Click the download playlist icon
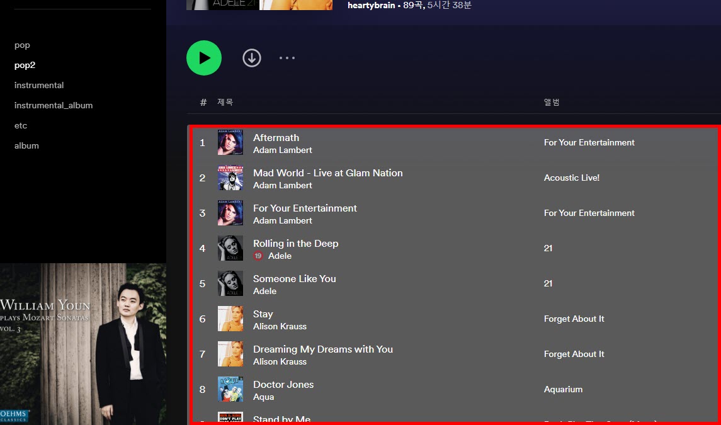The image size is (721, 425). [x=251, y=58]
